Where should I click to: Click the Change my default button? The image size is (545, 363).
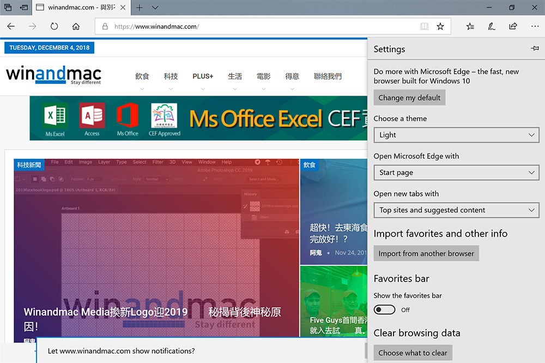pos(409,98)
